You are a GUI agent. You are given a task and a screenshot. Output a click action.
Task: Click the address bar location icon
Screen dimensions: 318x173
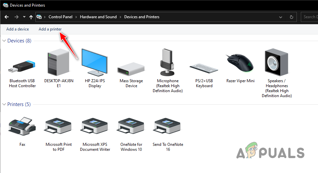point(39,17)
